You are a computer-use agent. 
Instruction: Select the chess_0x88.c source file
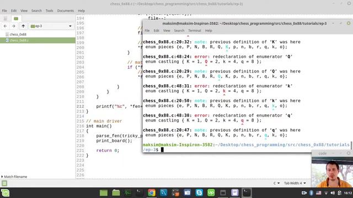point(38,40)
